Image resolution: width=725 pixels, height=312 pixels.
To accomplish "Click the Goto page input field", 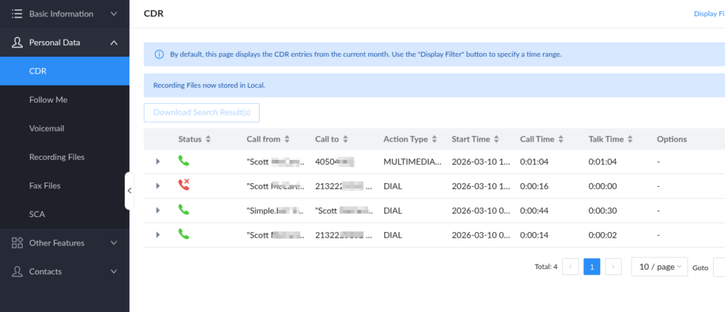I will click(x=718, y=267).
